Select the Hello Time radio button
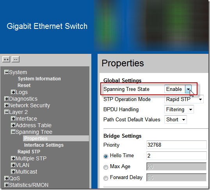210x190 pixels. tap(106, 156)
